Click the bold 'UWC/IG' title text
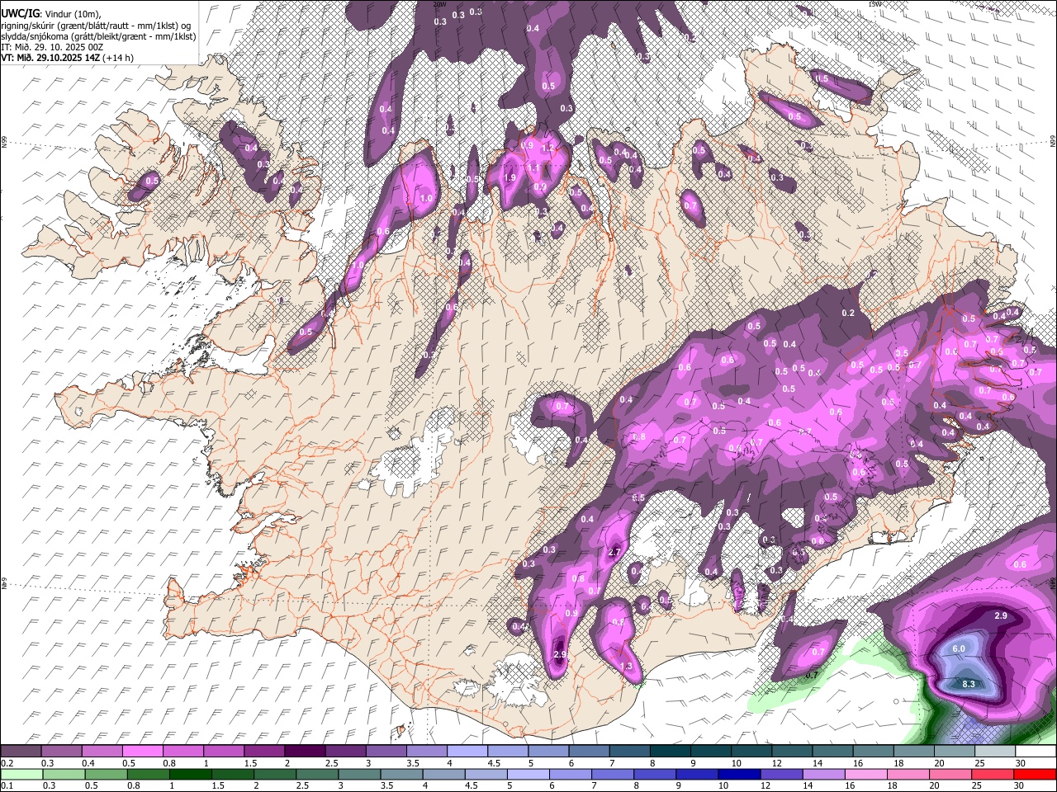 point(20,14)
